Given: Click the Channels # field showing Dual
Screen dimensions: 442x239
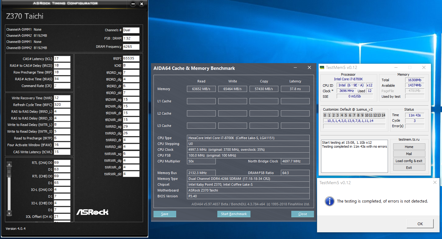Looking at the screenshot, I should [x=131, y=30].
